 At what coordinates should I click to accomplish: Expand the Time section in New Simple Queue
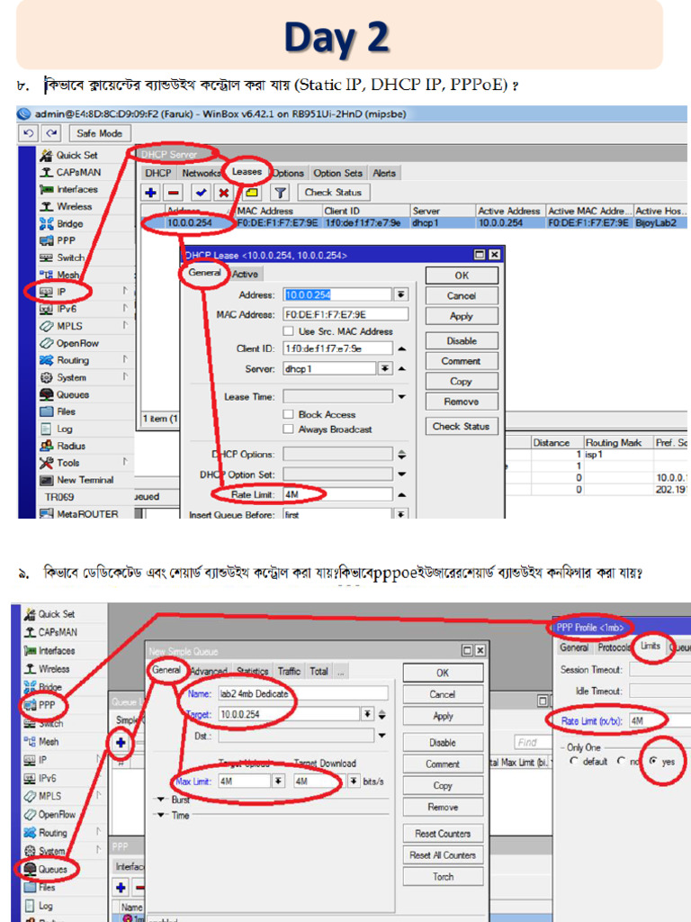pos(160,816)
